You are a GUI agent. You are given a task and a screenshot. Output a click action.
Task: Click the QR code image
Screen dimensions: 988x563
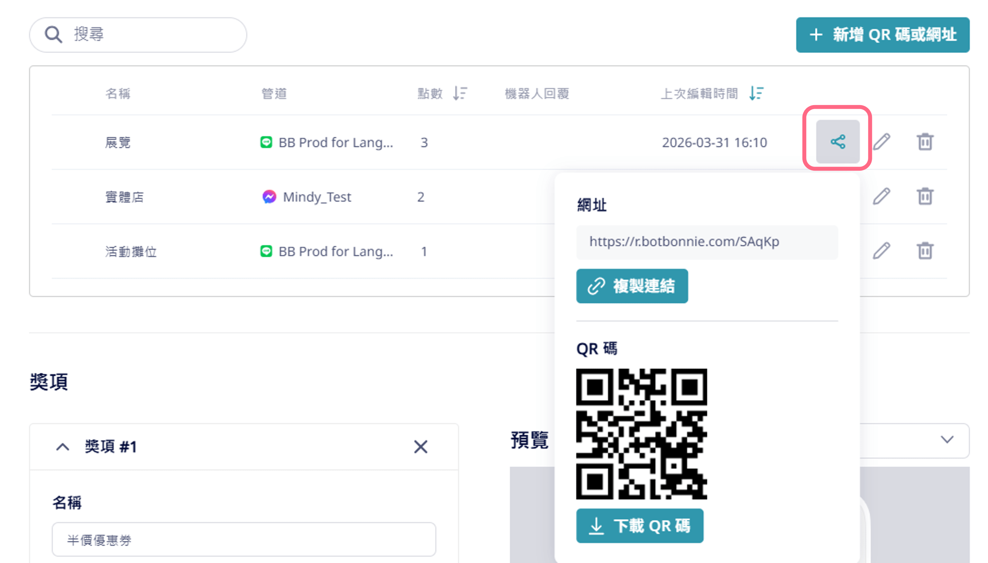[641, 434]
